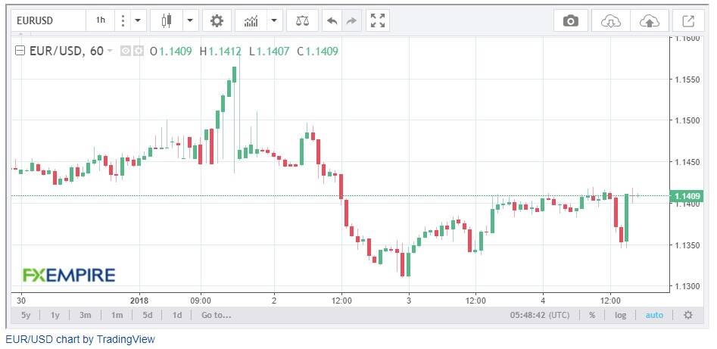The height and width of the screenshot is (349, 717).
Task: Toggle auto scale mode
Action: [x=654, y=315]
